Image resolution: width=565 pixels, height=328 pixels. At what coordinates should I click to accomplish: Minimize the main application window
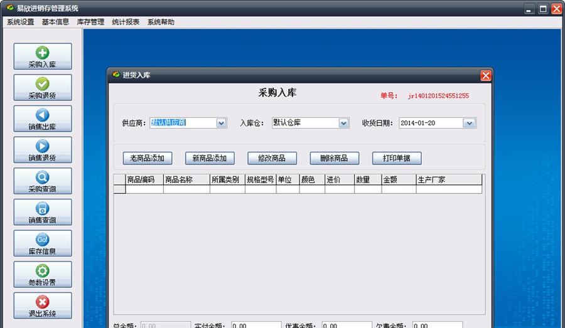(529, 9)
